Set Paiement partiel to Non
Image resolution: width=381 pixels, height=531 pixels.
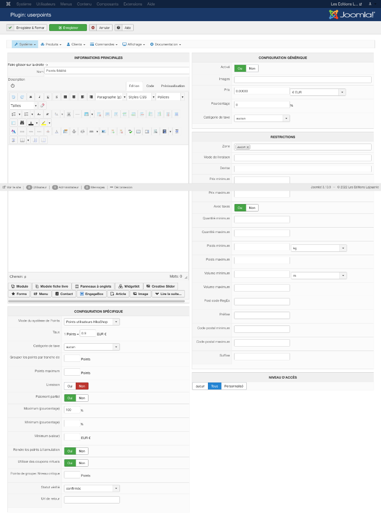[82, 398]
